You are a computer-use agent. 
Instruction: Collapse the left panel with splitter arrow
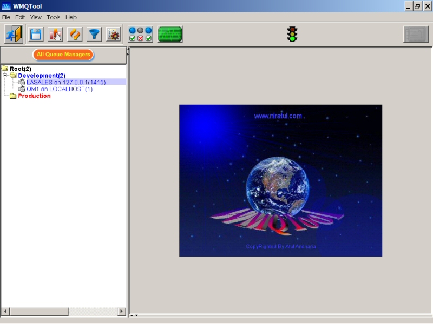[128, 50]
